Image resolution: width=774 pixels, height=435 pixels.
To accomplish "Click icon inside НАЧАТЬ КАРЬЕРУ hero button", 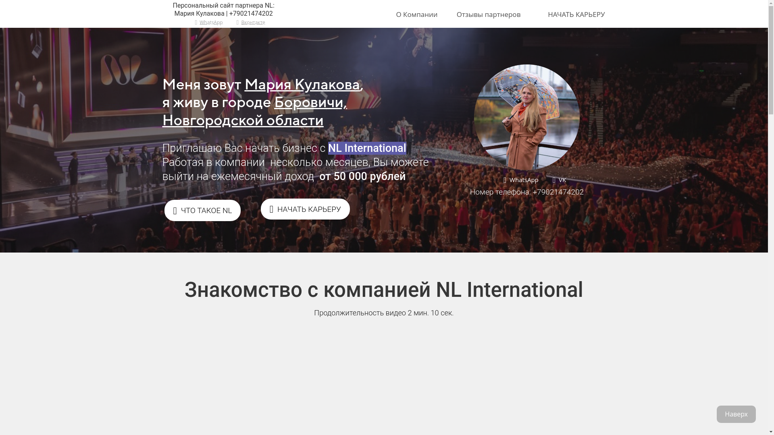I will click(271, 209).
